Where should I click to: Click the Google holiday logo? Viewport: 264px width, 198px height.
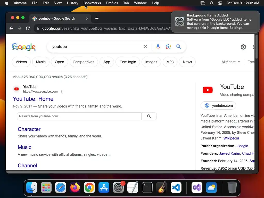coord(23,47)
